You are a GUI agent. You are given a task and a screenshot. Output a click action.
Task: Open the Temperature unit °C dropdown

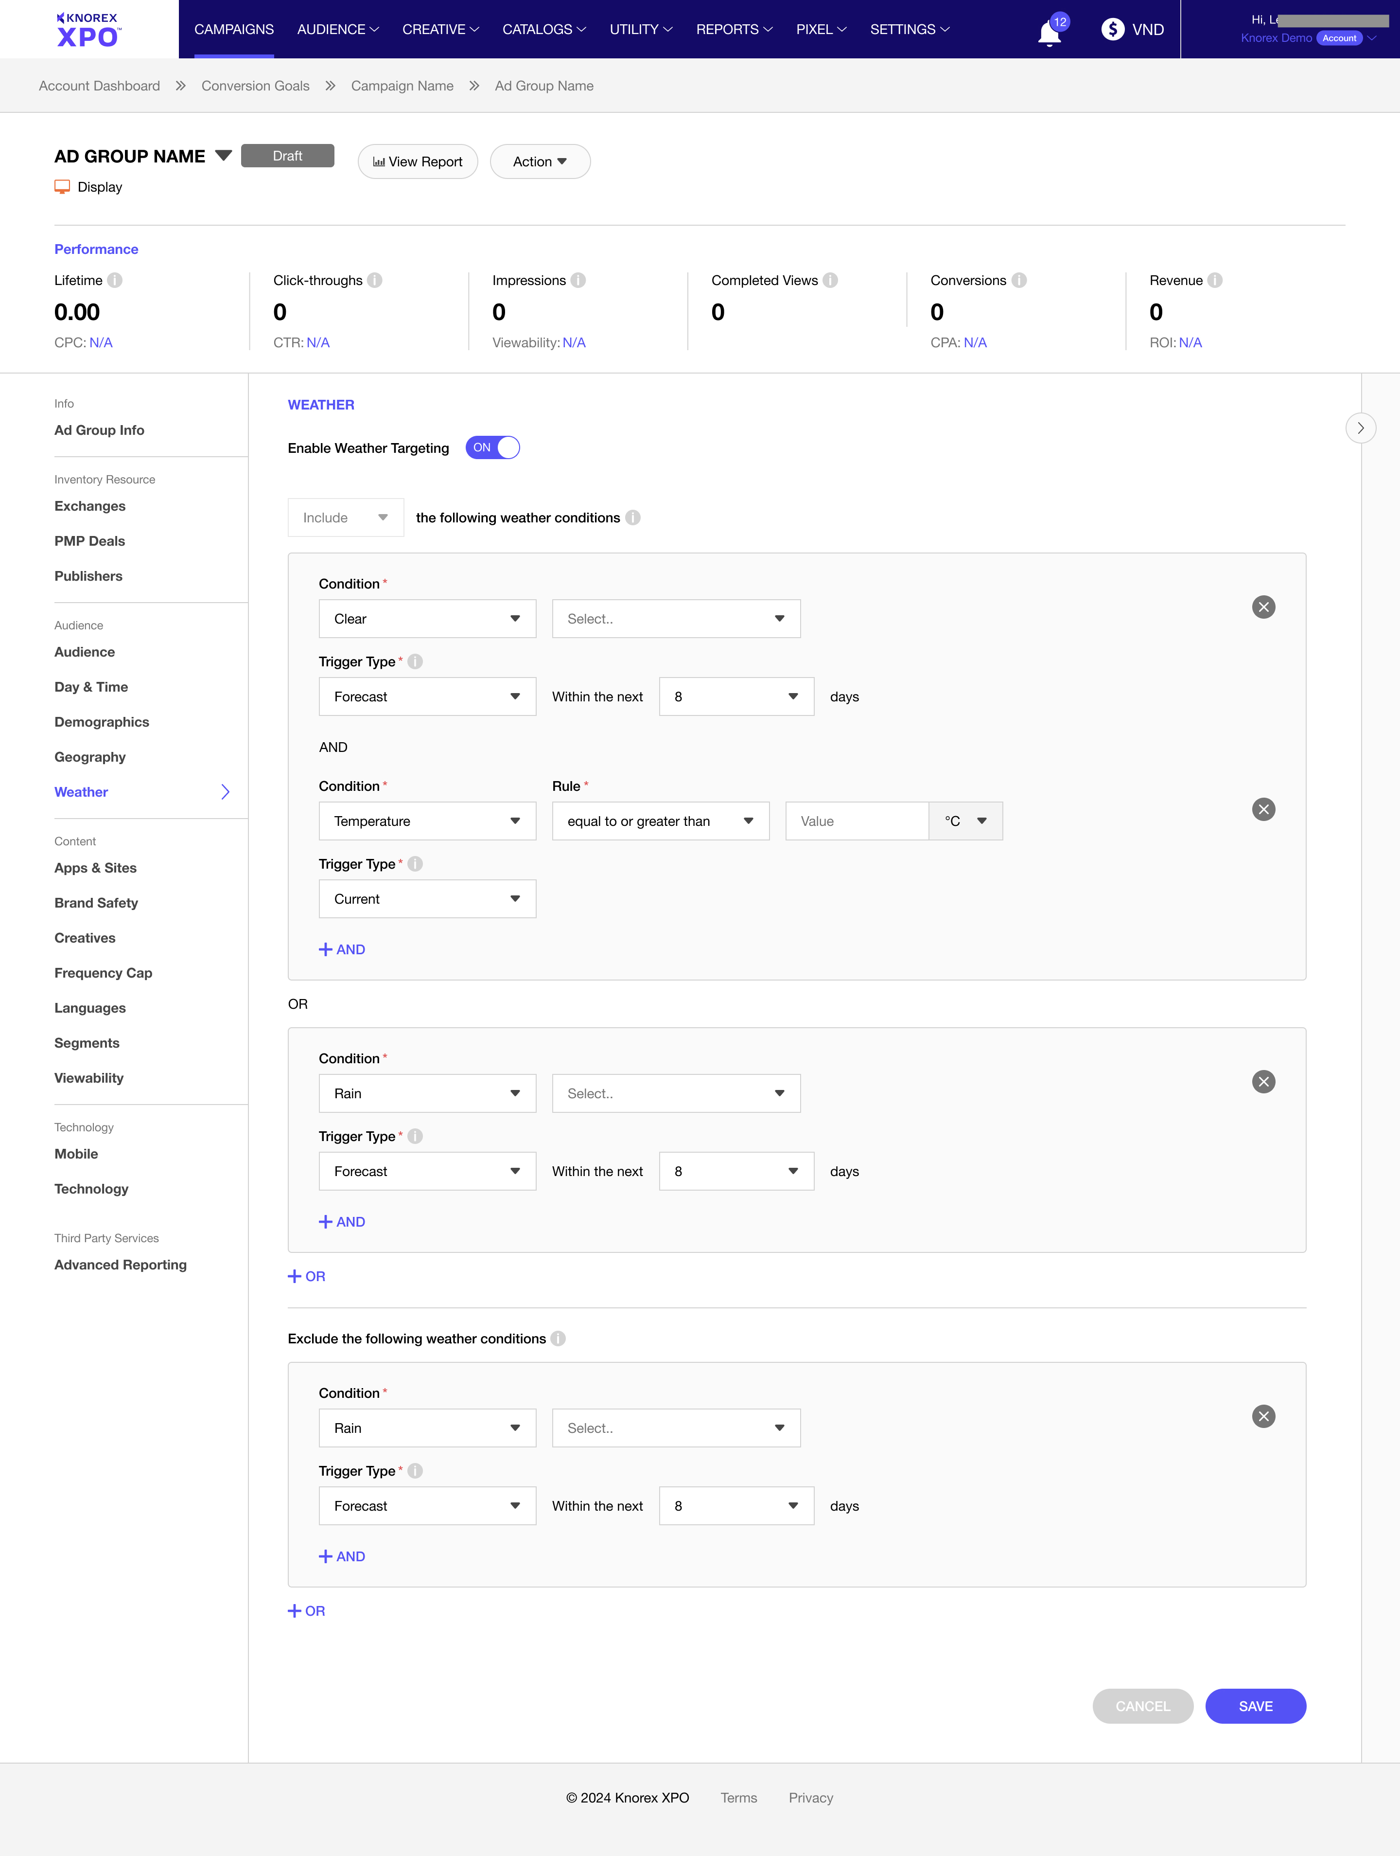tap(965, 821)
